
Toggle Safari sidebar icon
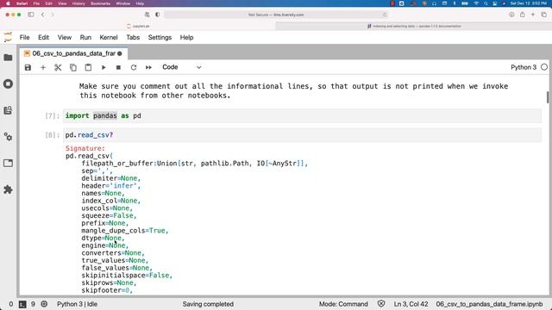(31, 15)
